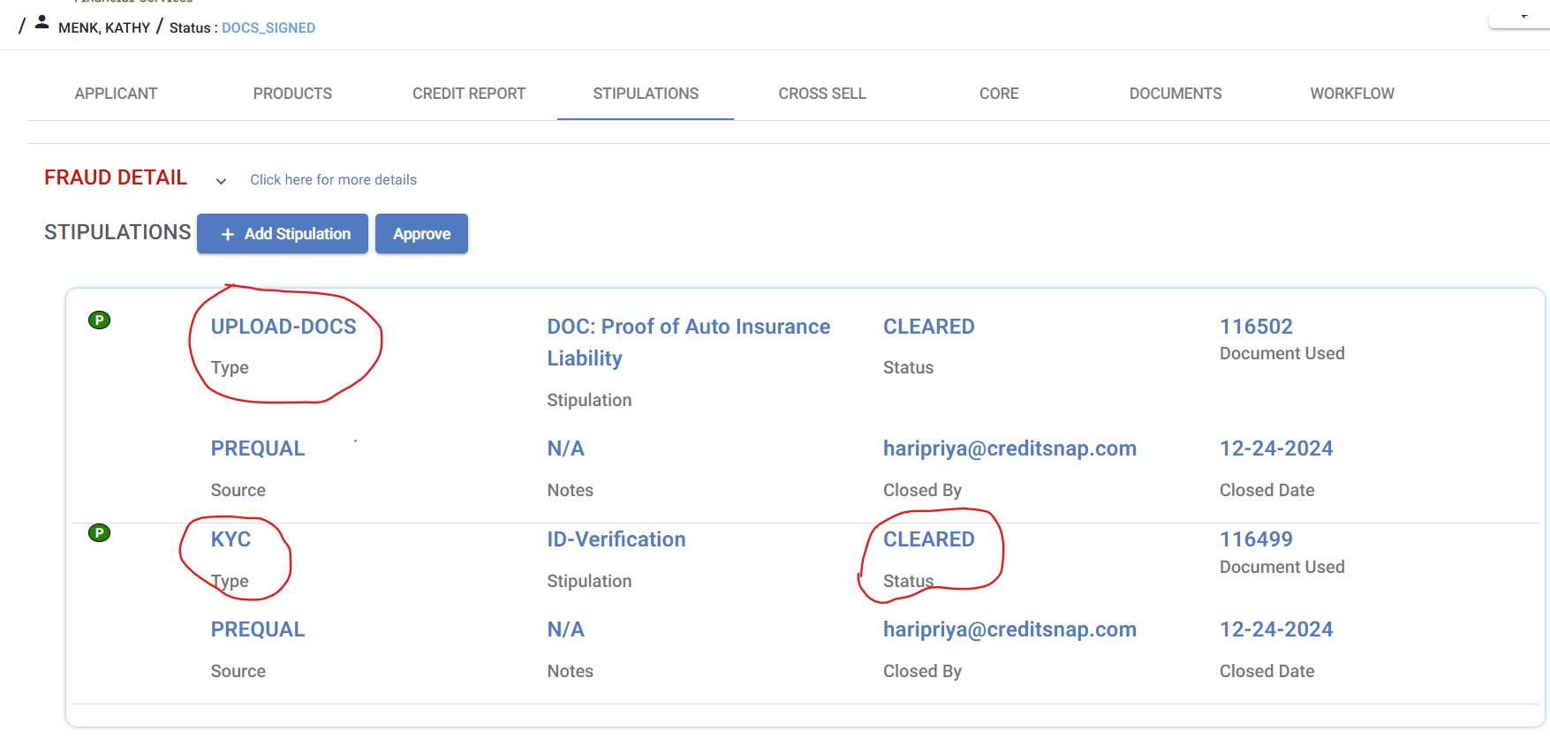This screenshot has width=1550, height=738.
Task: Click haripriya@creditsnap.com in the KYC stipulation
Action: pos(1009,629)
